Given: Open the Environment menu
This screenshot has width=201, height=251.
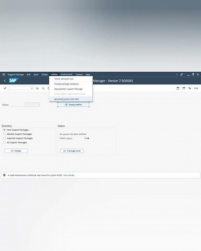Looking at the screenshot, I should point(67,74).
